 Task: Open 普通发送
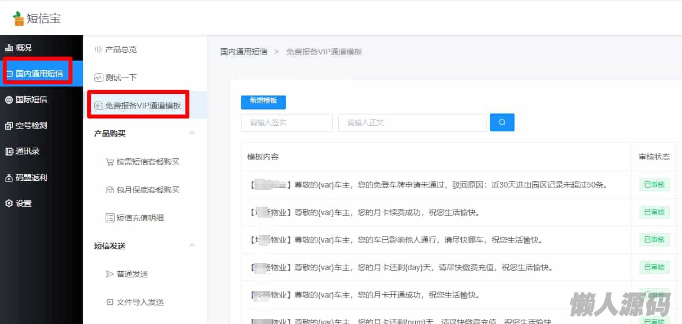(132, 274)
